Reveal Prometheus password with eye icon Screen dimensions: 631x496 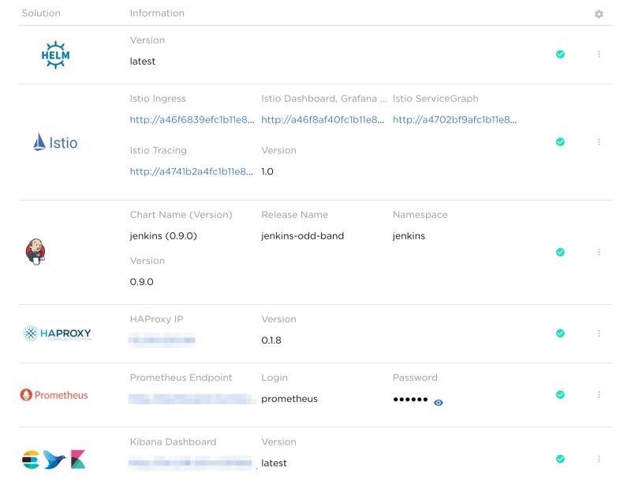[439, 403]
